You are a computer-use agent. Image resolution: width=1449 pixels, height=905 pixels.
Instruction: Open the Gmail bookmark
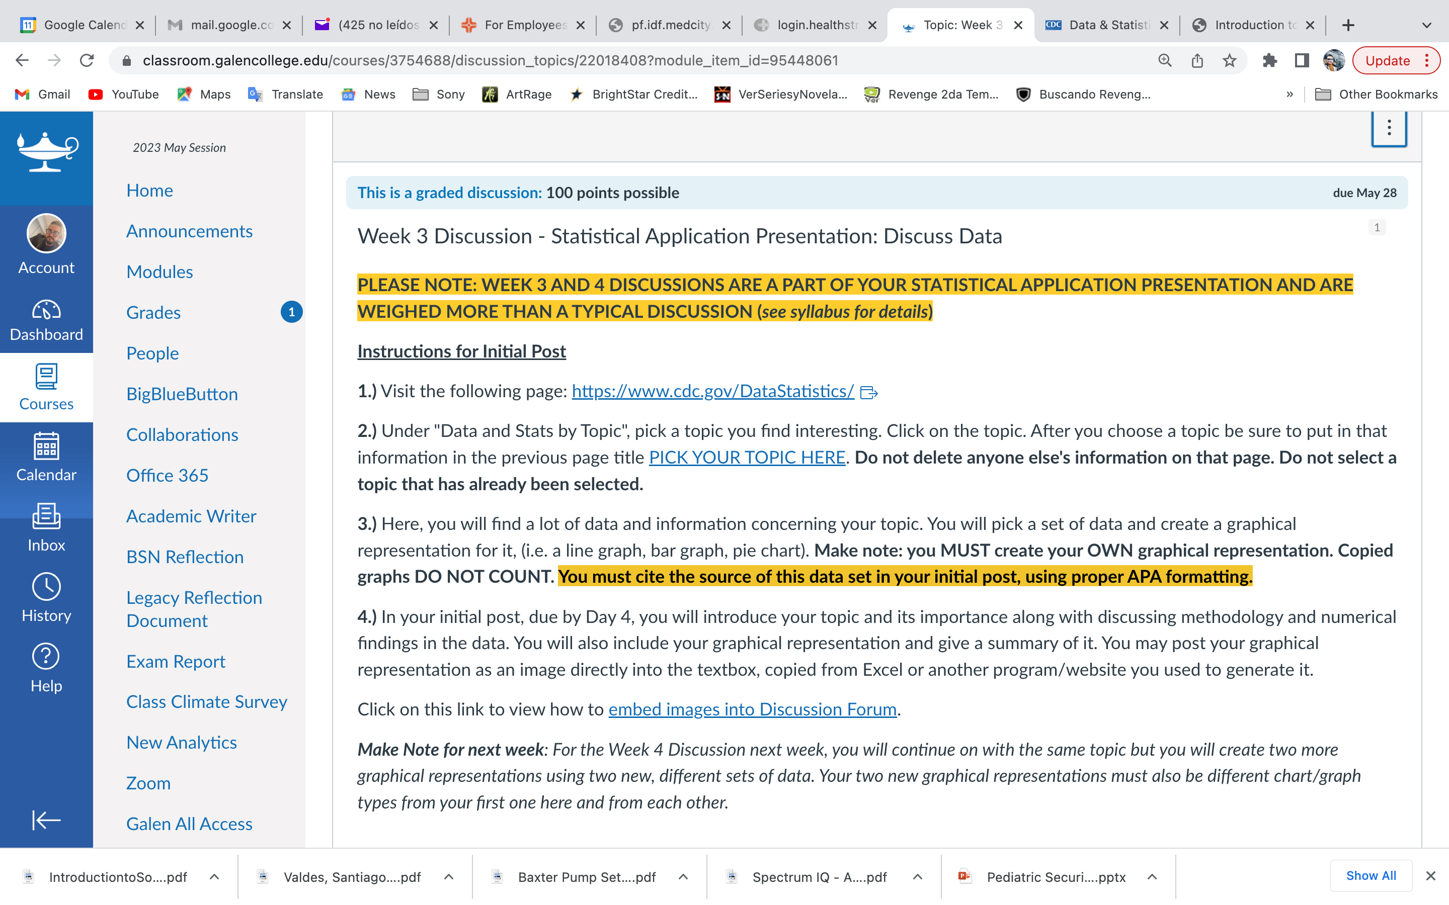pyautogui.click(x=42, y=94)
